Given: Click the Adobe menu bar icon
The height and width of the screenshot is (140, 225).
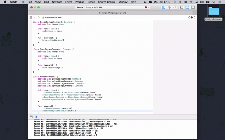Looking at the screenshot, I should tap(167, 2).
